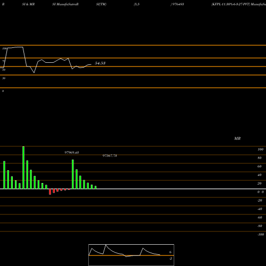The width and height of the screenshot is (266, 266).
Task: Click the '100' label on the MR axis
Action: (x=261, y=149)
